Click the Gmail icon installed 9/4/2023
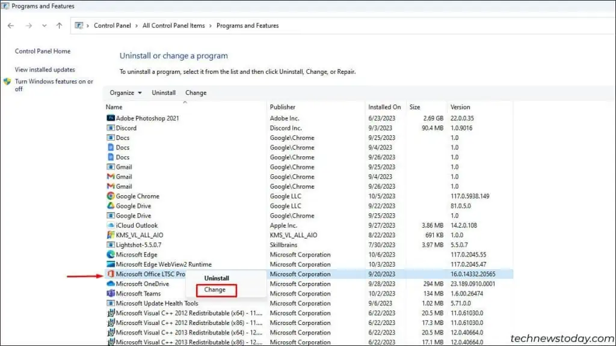The image size is (616, 346). point(111,177)
